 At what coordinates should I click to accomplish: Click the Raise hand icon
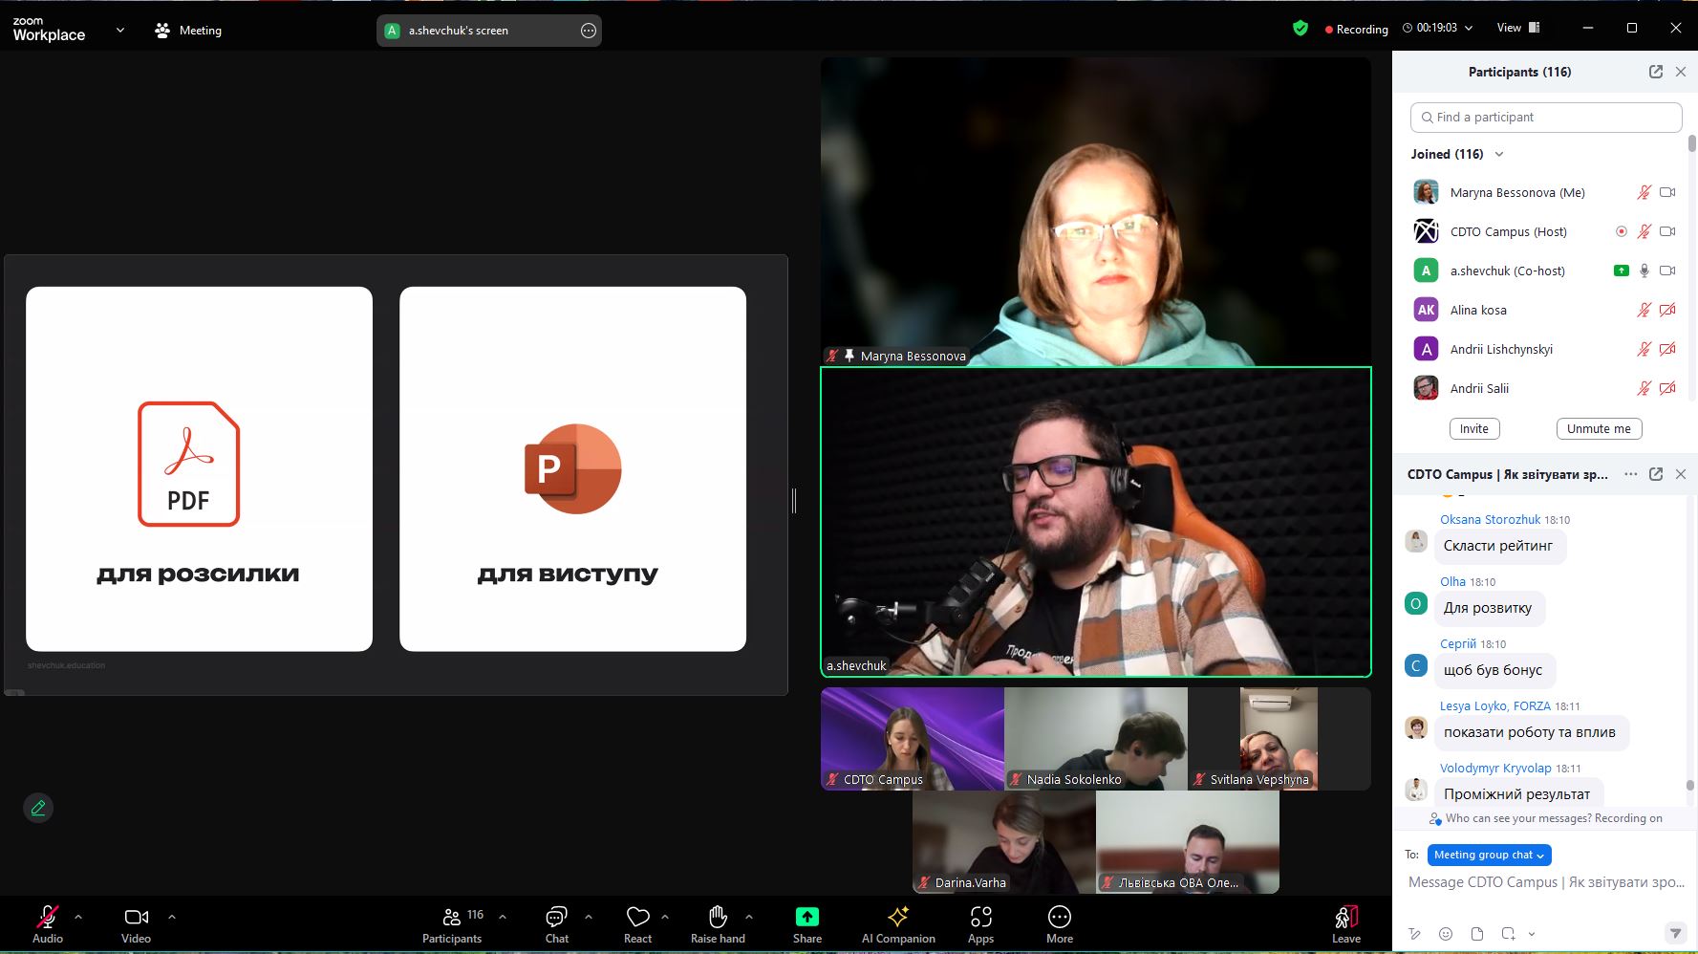(x=718, y=918)
